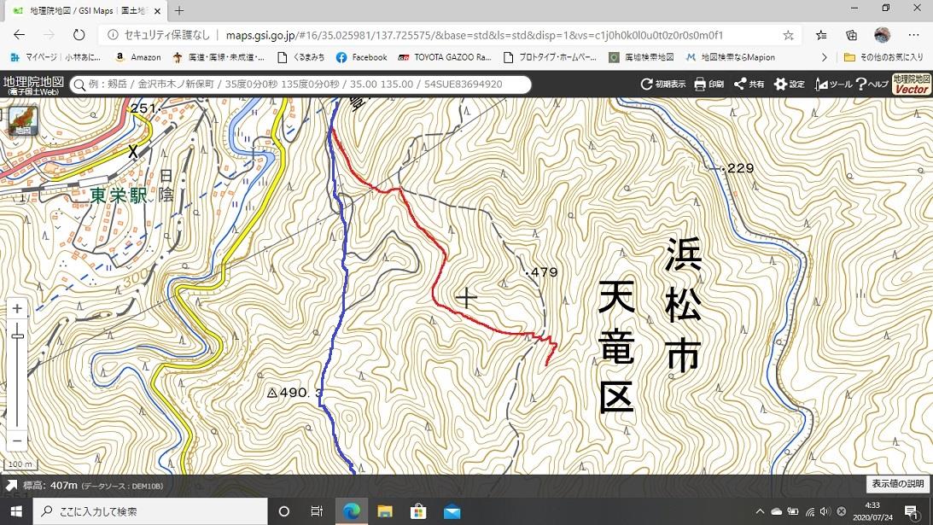Open the browser Favorites list icon
This screenshot has height=525, width=933.
tap(821, 35)
